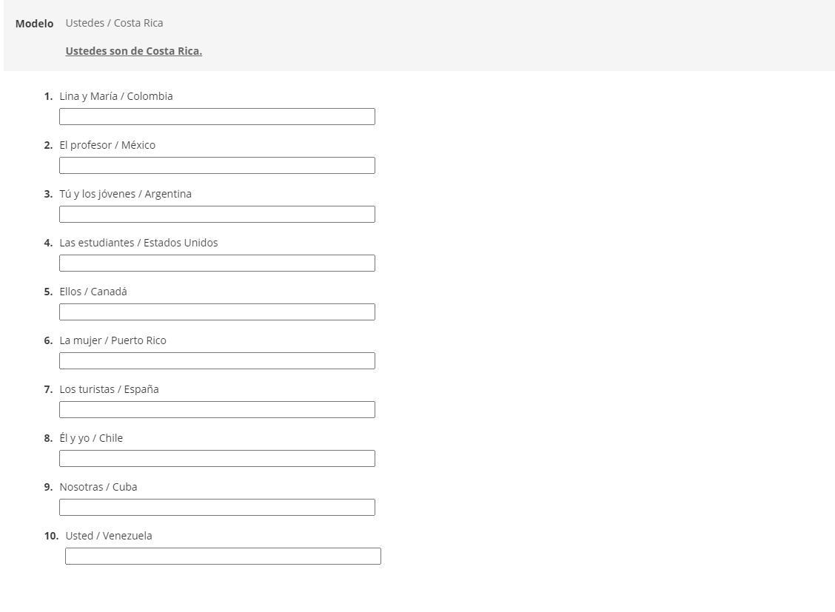Click the bold "Modelo" label
The image size is (835, 612).
click(34, 24)
